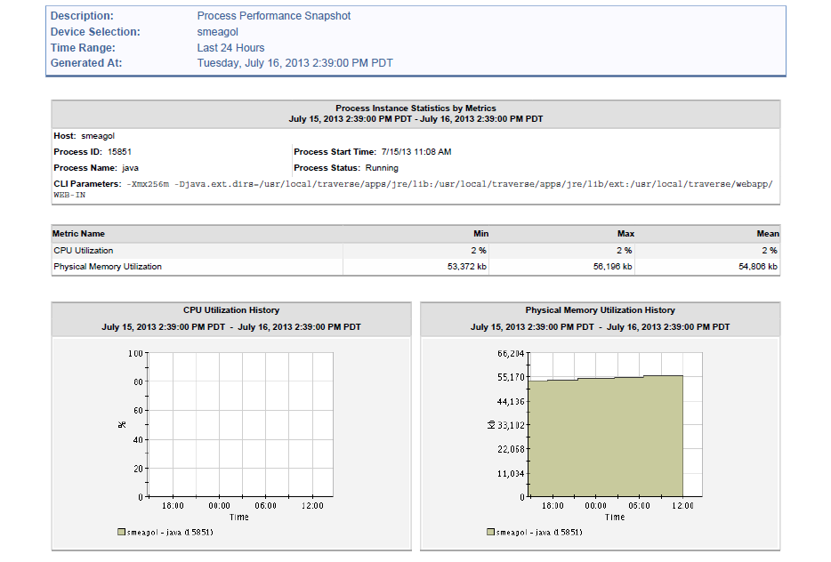This screenshot has width=831, height=562.
Task: Click the CPU chart legend color swatch
Action: click(122, 532)
